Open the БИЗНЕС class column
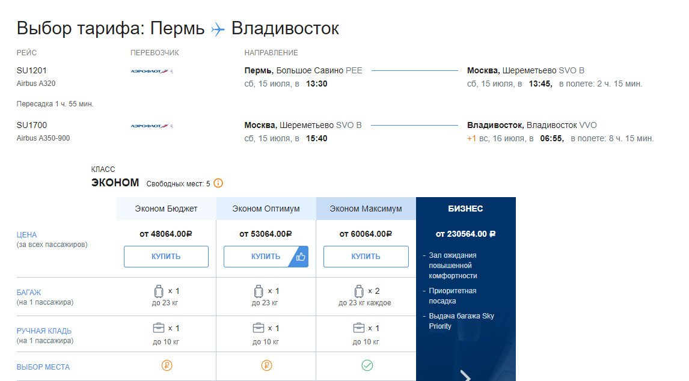 pos(465,209)
